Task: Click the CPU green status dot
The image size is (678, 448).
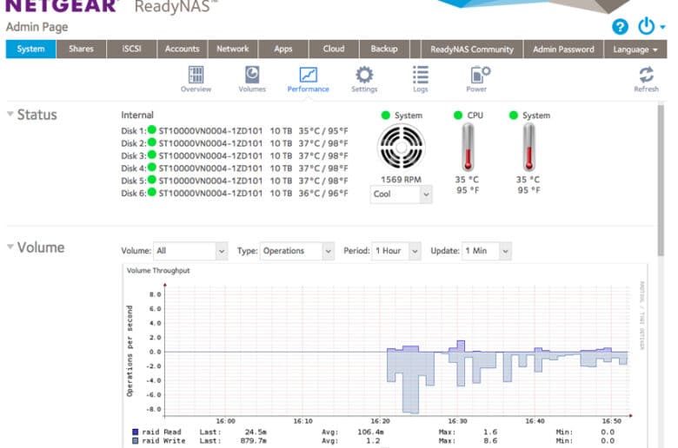Action: [x=458, y=115]
